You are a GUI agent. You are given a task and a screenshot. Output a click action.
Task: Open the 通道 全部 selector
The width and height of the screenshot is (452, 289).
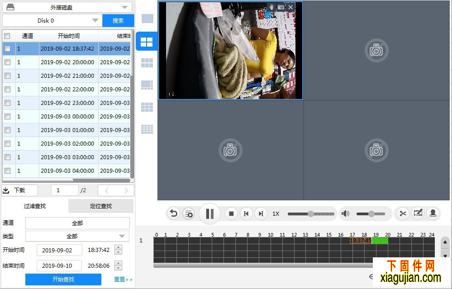pyautogui.click(x=77, y=223)
